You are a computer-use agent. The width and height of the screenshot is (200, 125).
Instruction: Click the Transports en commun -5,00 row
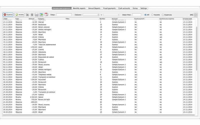pos(99,92)
